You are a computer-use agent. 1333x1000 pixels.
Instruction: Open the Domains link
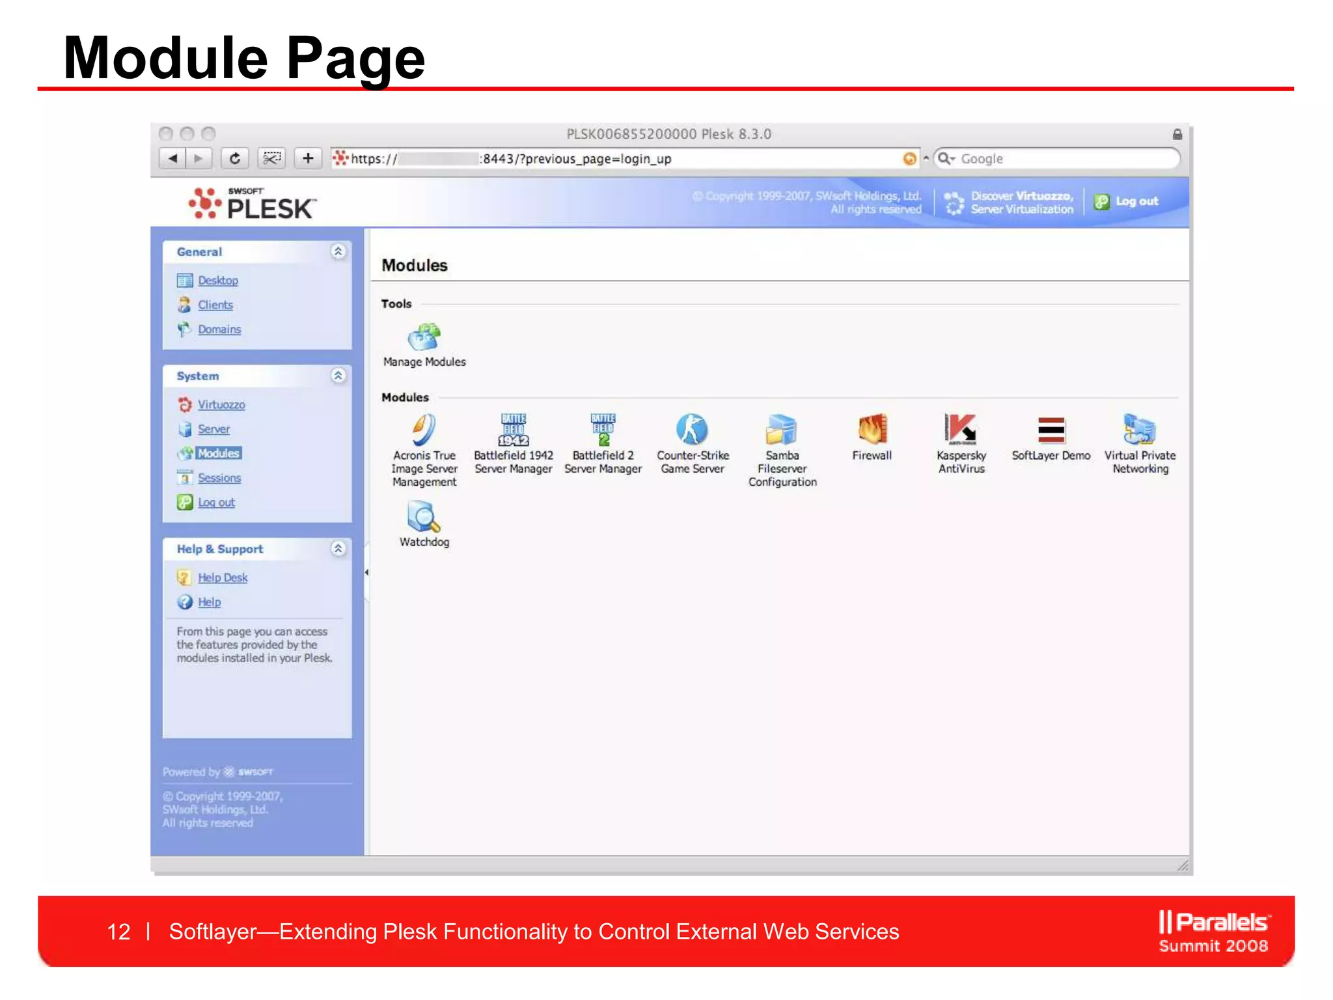(x=219, y=329)
